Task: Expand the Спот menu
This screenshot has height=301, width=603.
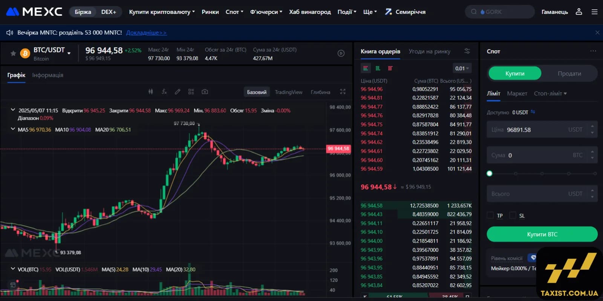Action: click(234, 12)
